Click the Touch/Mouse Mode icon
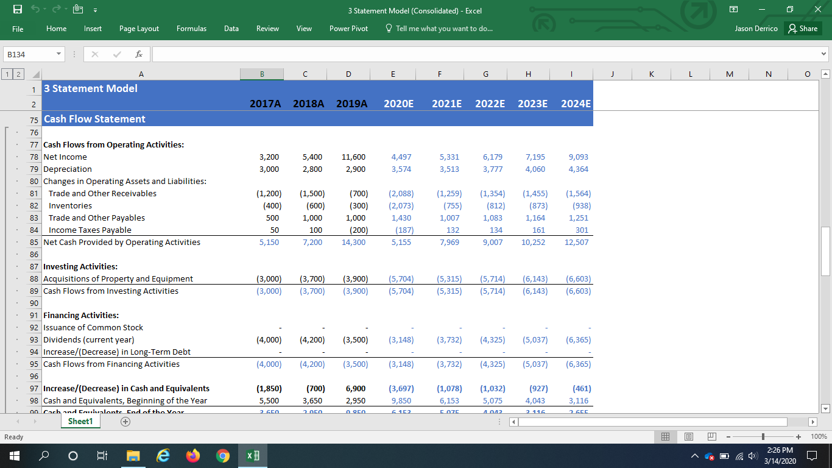Image resolution: width=832 pixels, height=468 pixels. click(x=78, y=10)
